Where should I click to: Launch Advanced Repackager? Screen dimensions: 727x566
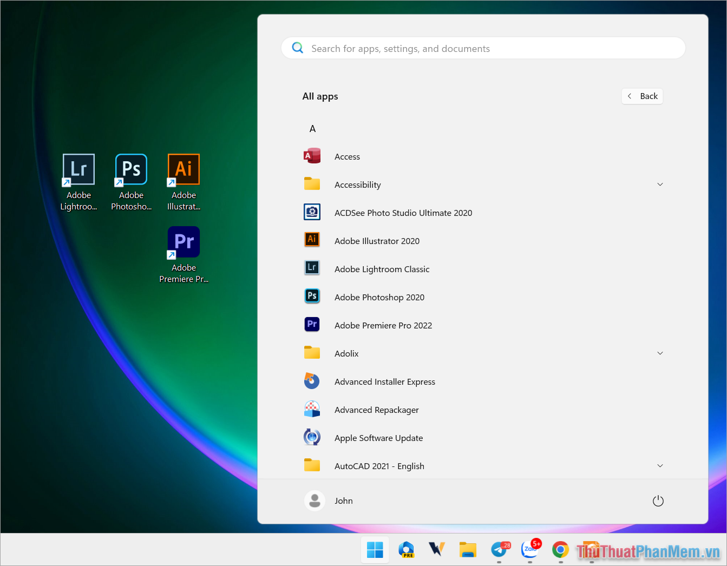tap(376, 410)
